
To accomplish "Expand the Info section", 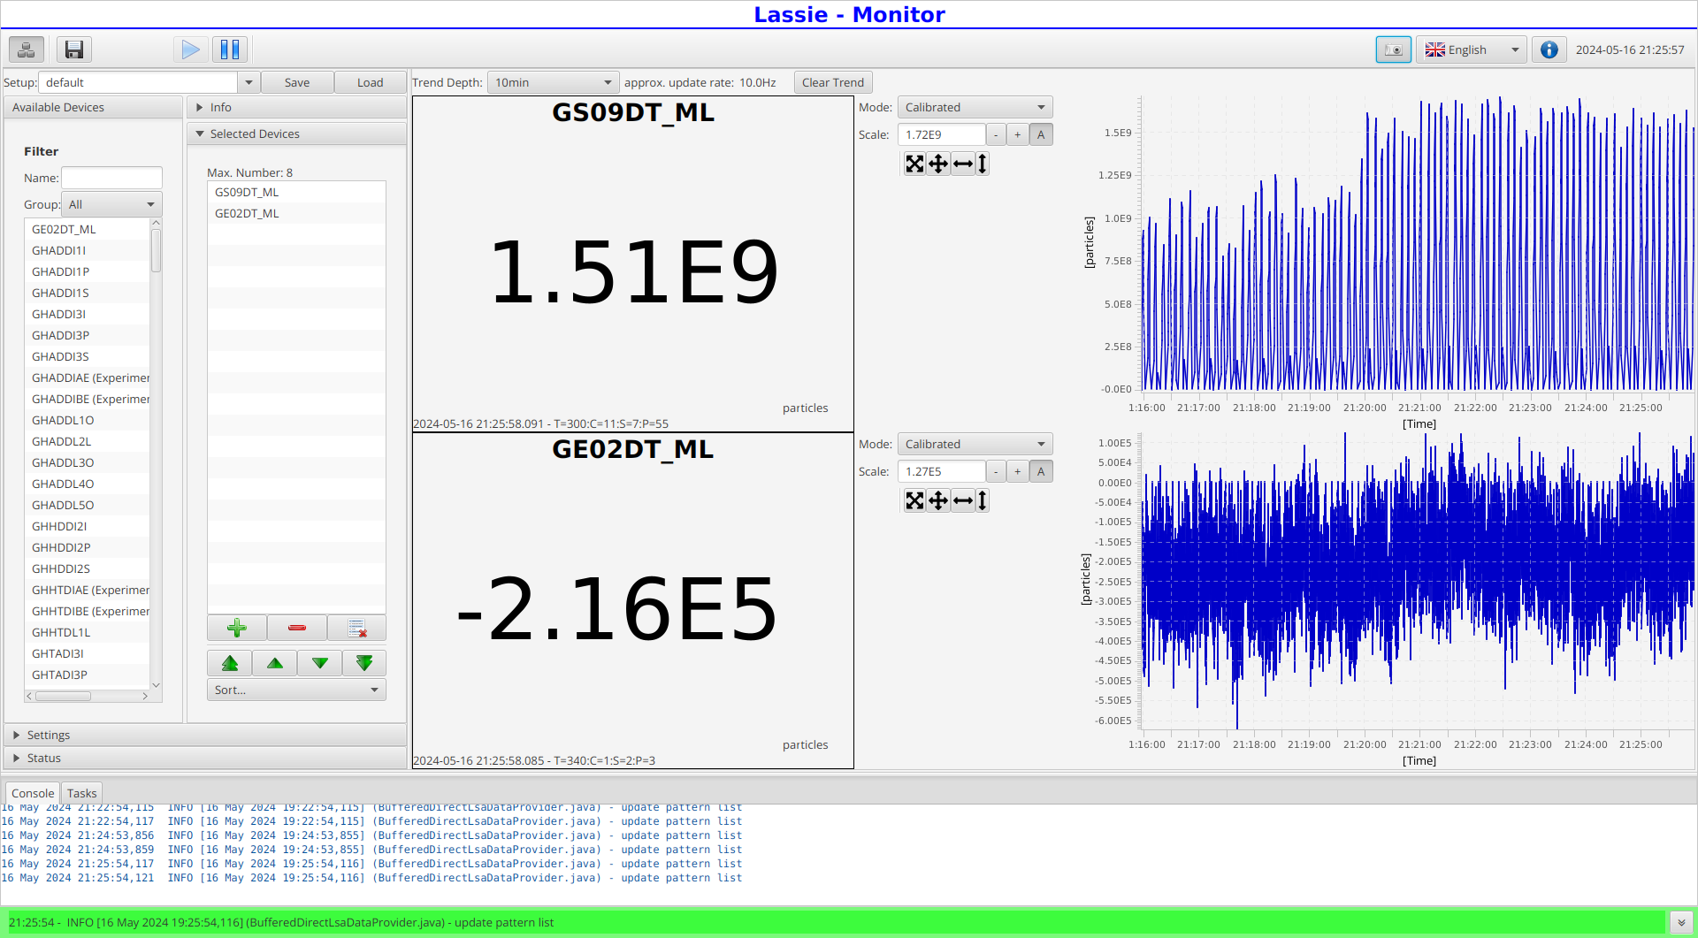I will tap(296, 107).
